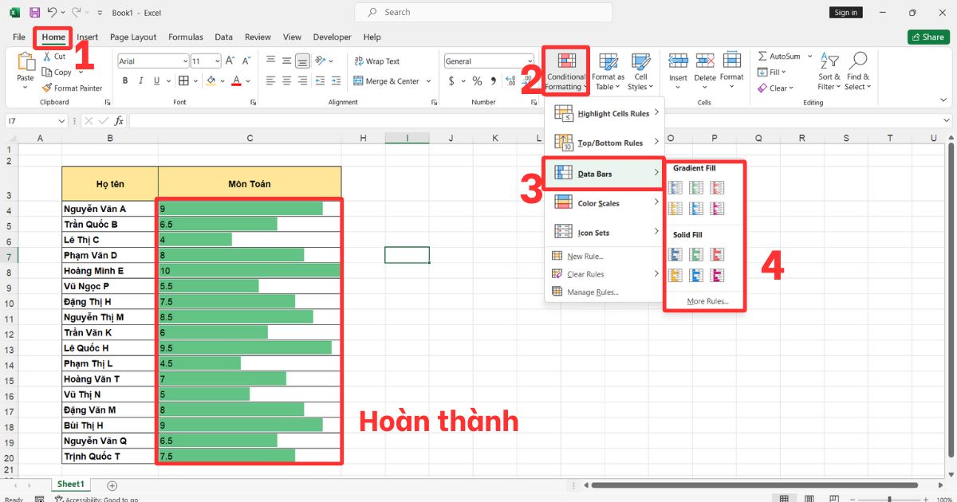
Task: Click More Rules link in Data Bars
Action: [707, 301]
